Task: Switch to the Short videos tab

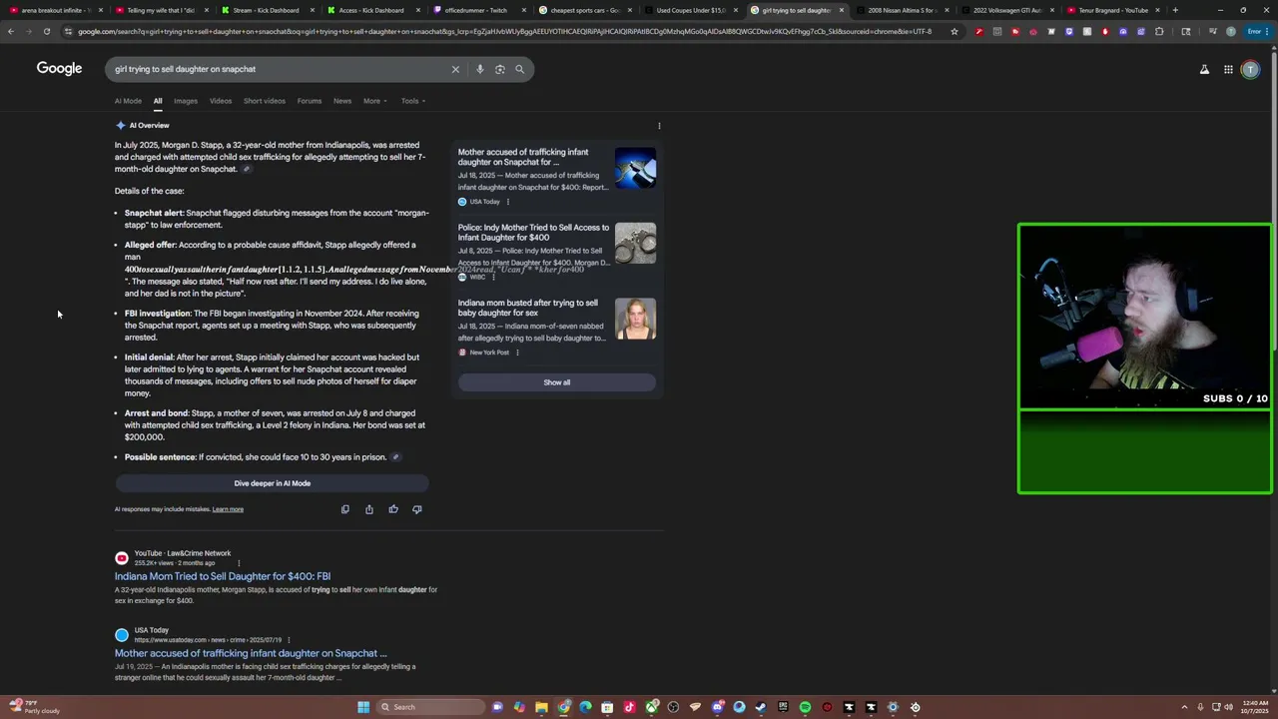Action: pyautogui.click(x=265, y=101)
